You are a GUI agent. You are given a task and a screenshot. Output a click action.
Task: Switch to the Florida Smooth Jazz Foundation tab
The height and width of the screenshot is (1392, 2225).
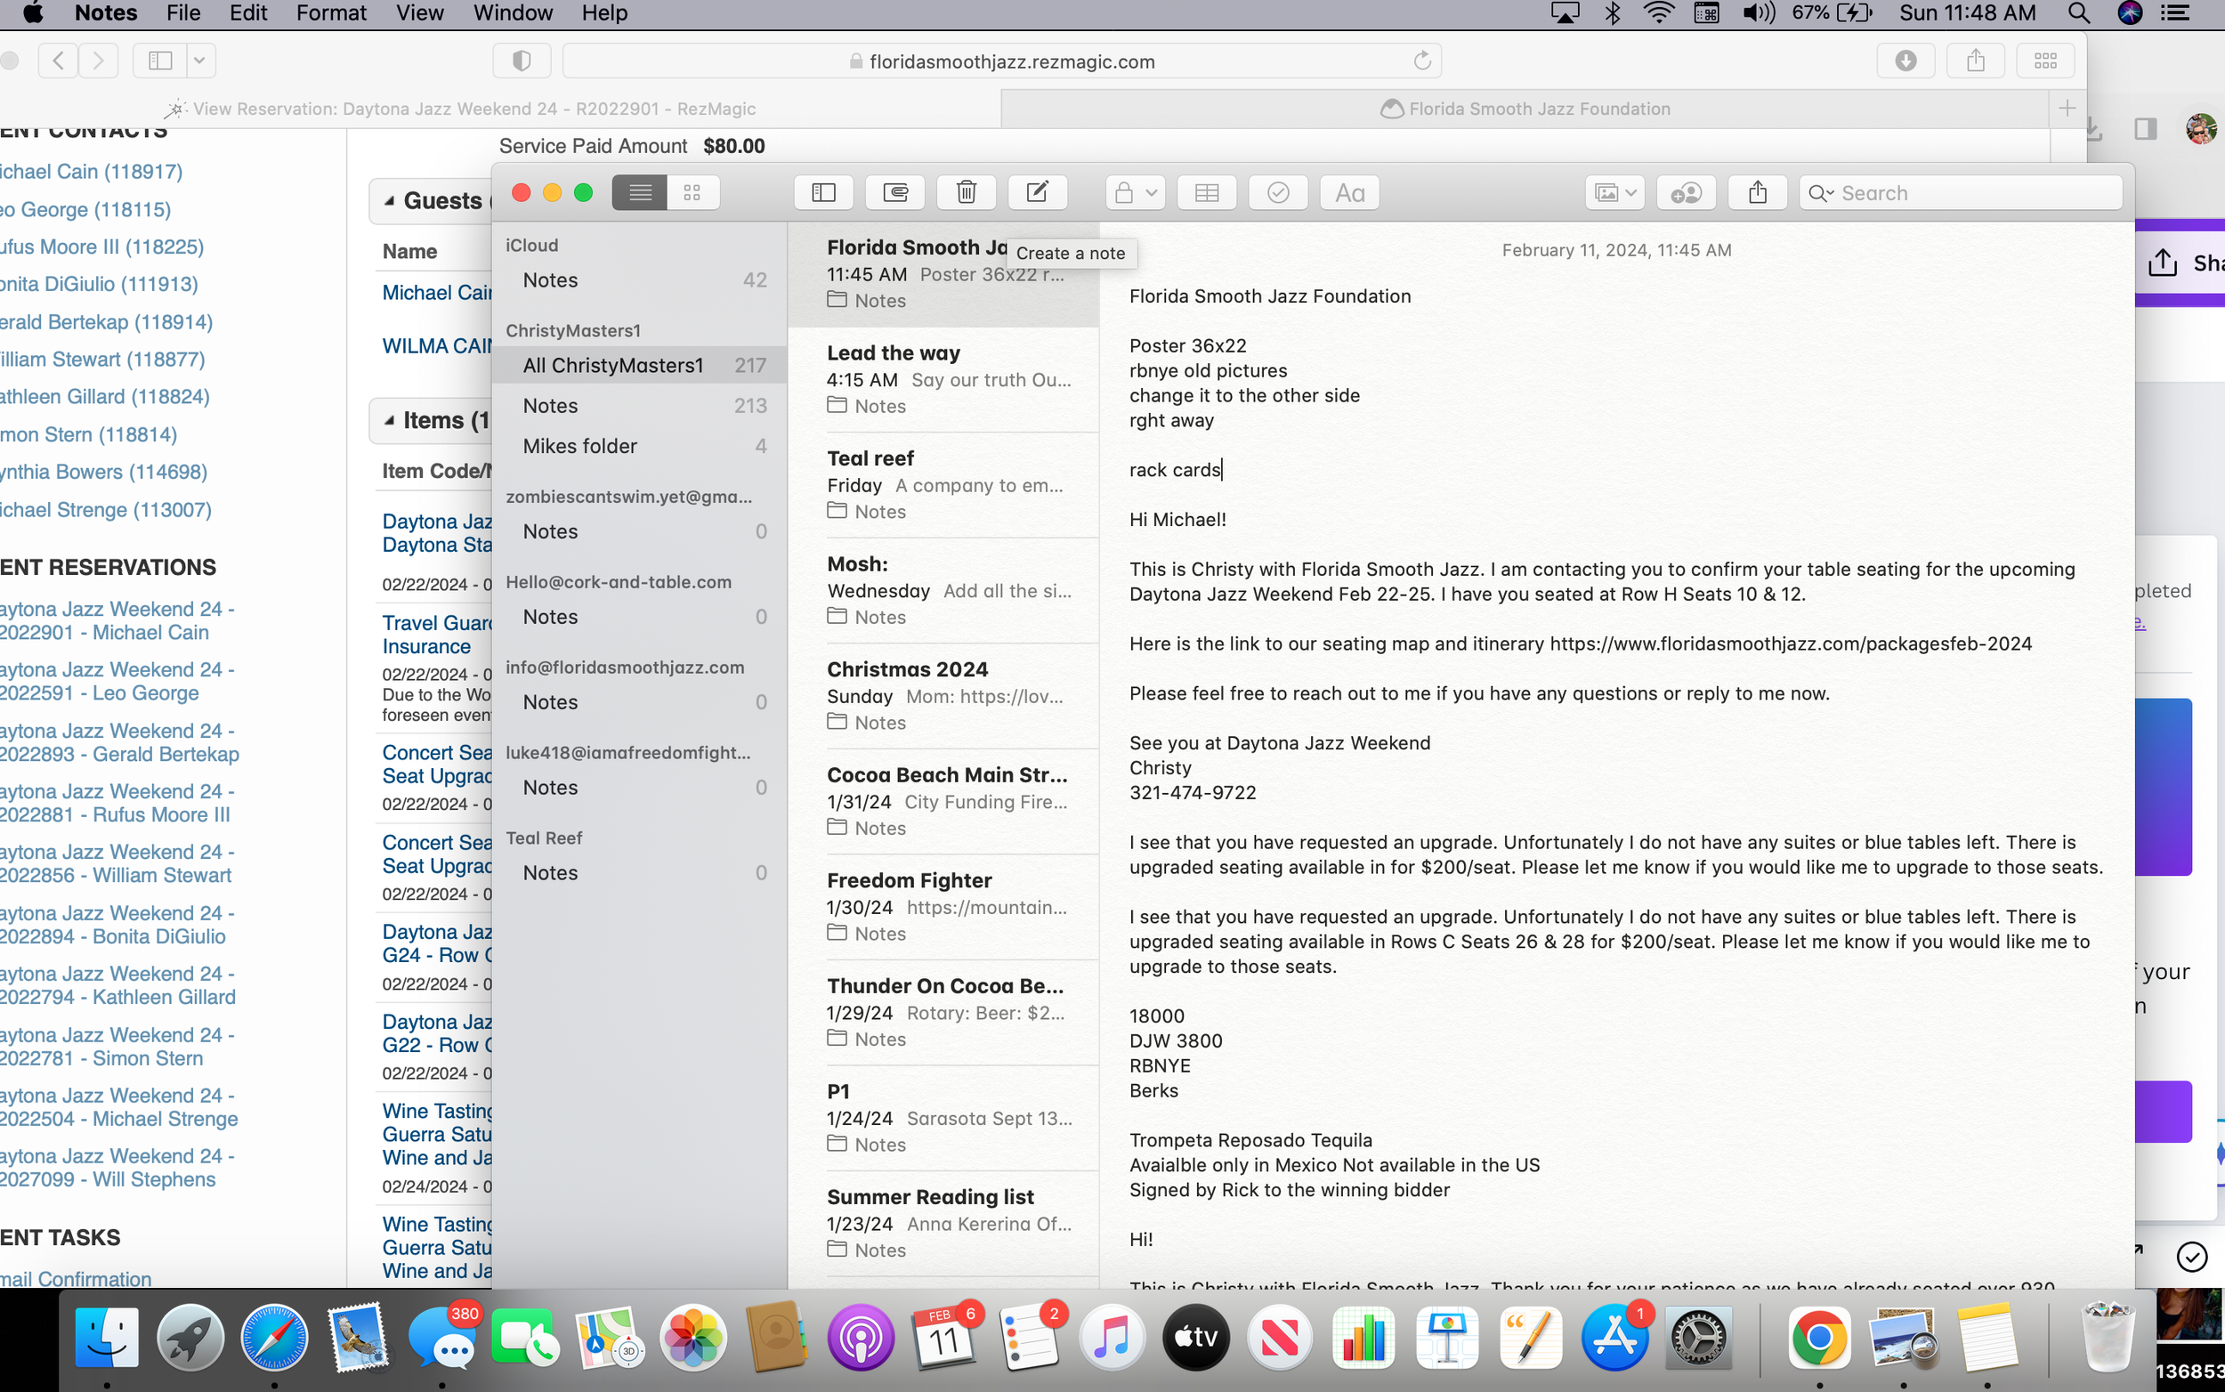[x=1525, y=109]
